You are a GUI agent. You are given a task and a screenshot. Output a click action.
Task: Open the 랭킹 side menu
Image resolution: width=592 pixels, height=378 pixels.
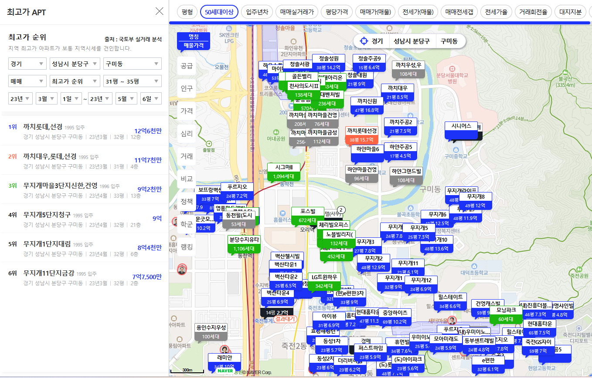click(x=187, y=247)
